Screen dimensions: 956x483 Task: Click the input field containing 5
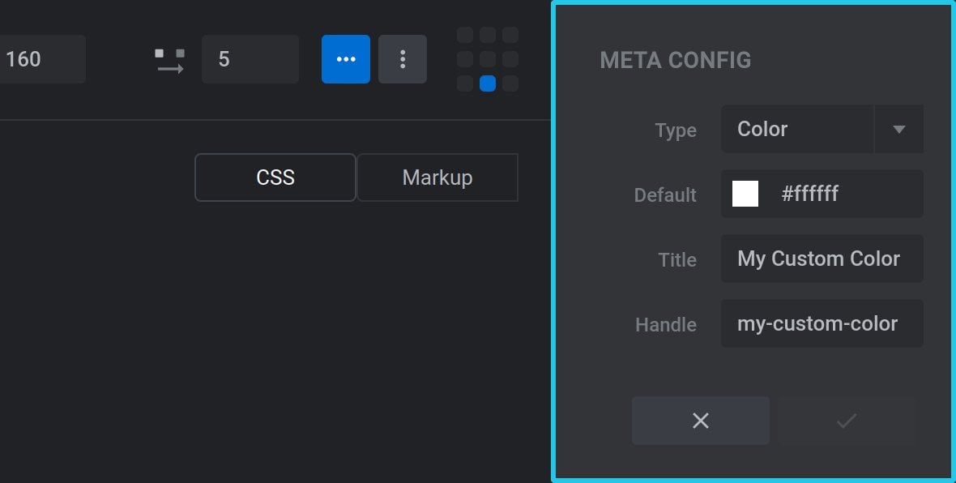[250, 59]
